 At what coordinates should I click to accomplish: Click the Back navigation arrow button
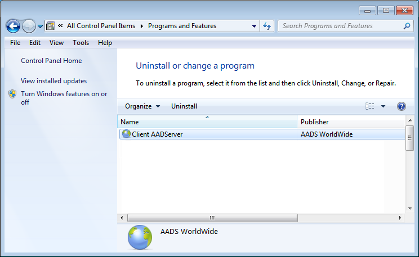point(13,26)
